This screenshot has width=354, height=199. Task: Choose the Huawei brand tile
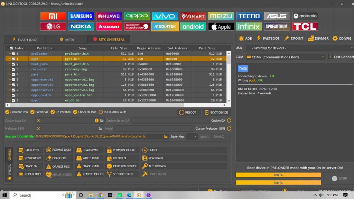pyautogui.click(x=109, y=16)
